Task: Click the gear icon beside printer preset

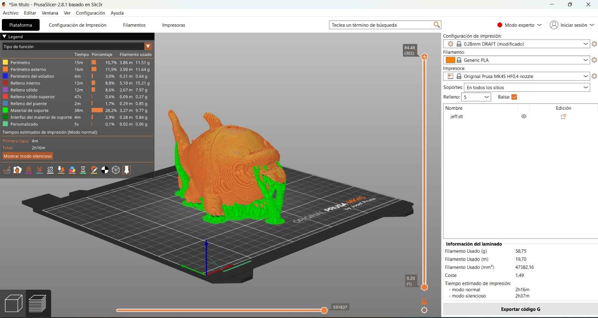Action: pos(594,76)
